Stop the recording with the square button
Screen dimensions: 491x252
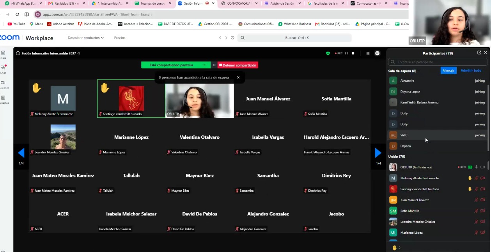[x=353, y=53]
